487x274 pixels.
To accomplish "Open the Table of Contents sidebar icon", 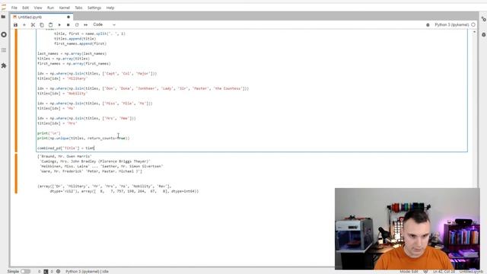I will click(x=4, y=50).
